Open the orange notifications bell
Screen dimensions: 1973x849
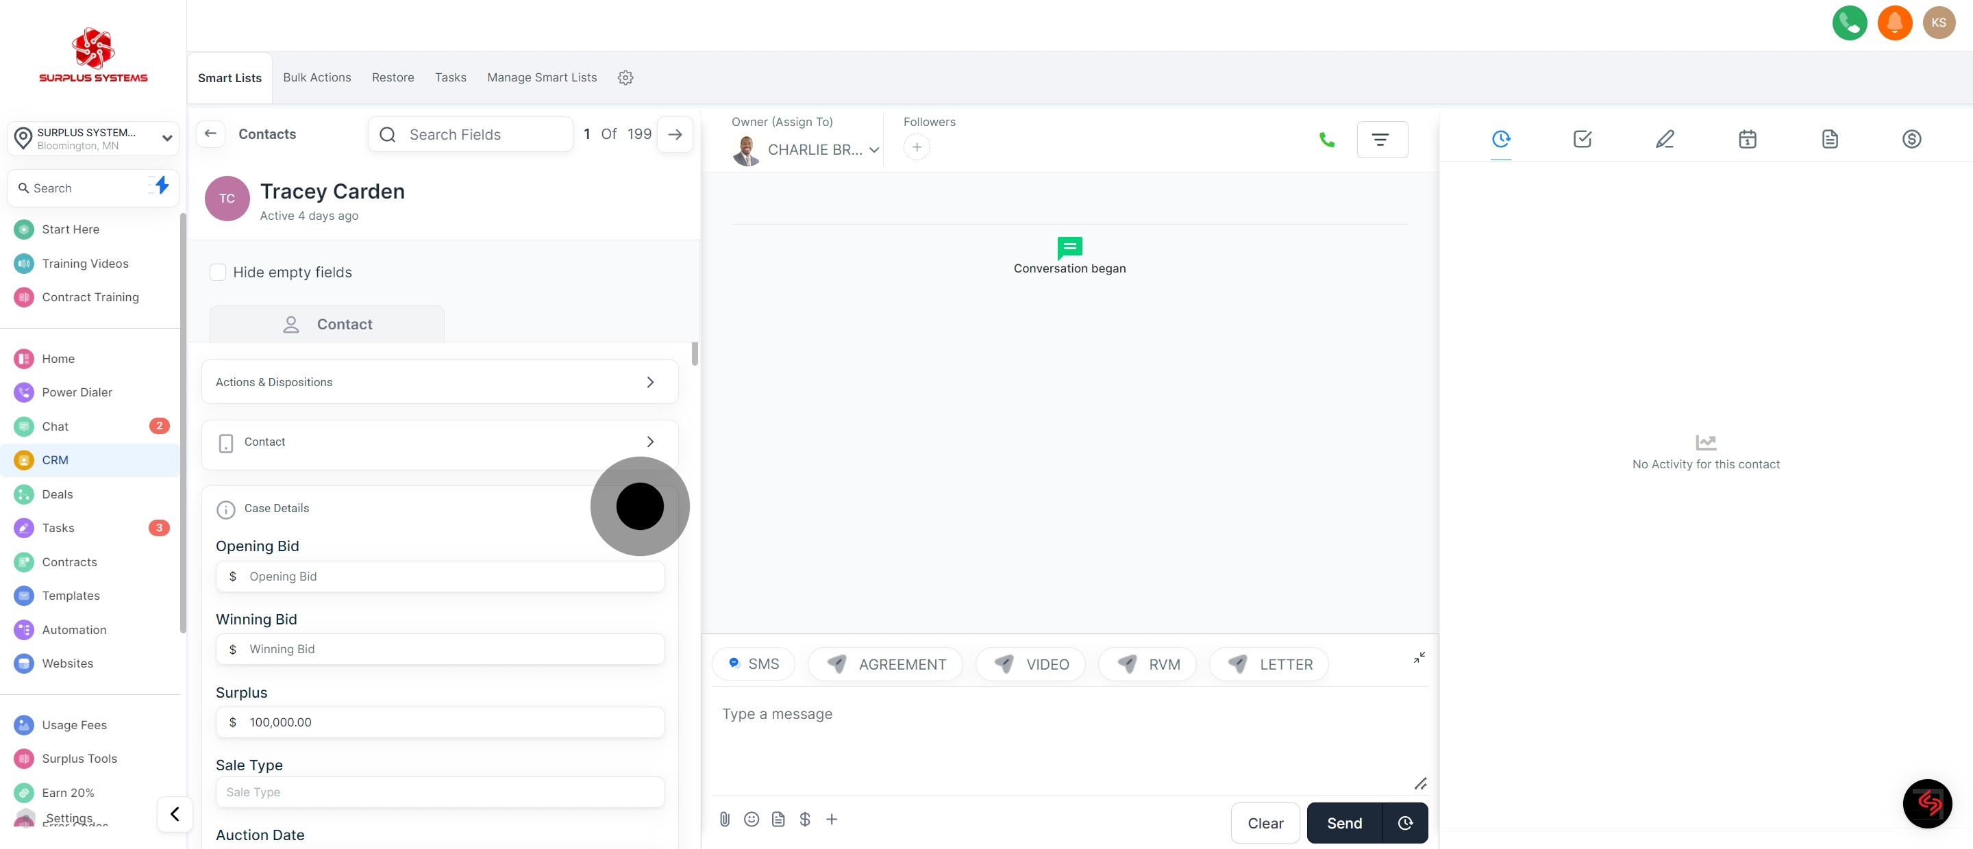click(1894, 23)
